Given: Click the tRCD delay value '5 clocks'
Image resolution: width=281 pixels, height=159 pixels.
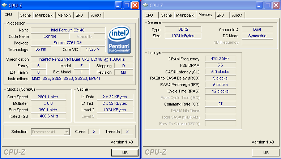Looking at the screenshot, I should click(221, 78).
